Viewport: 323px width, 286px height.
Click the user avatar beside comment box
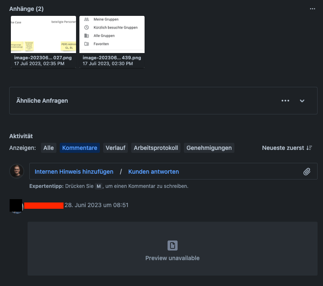(x=17, y=171)
